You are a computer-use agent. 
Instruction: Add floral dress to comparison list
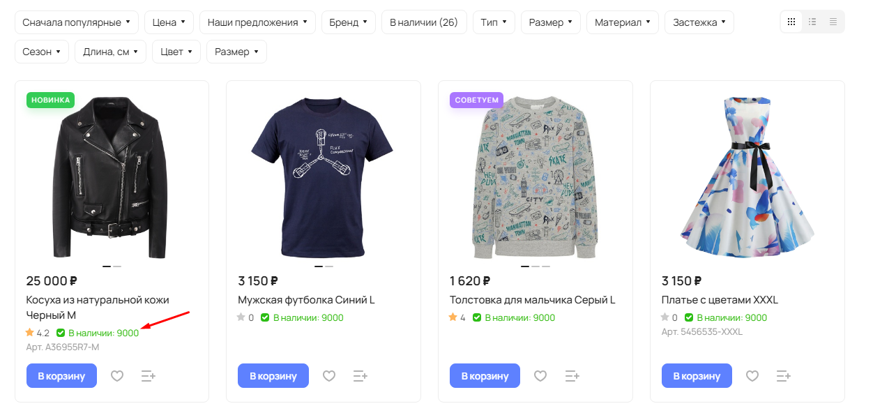click(784, 376)
